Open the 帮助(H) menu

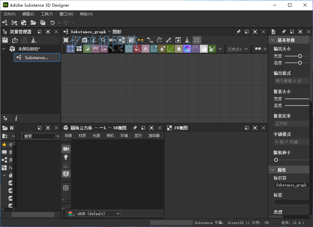86,14
